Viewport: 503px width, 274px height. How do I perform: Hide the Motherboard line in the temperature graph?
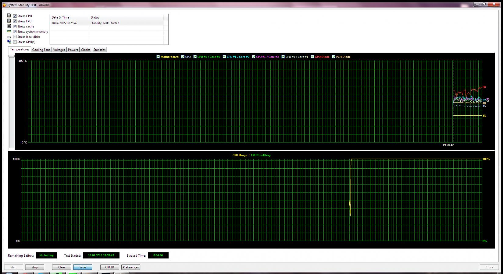[158, 57]
